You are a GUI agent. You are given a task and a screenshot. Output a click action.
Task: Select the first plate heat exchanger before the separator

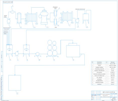pos(31,18)
